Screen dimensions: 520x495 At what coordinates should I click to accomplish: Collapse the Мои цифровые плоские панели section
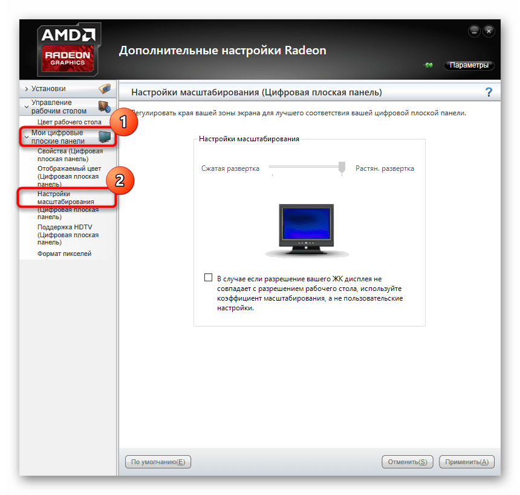tap(27, 137)
